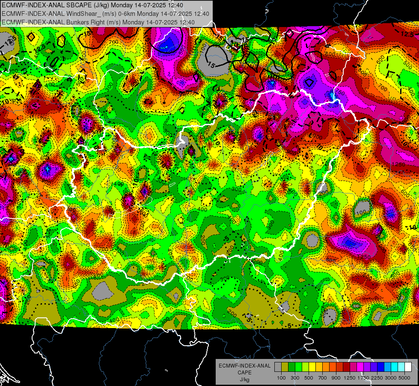Click the legend value 300
This screenshot has height=386, width=419.
(295, 378)
